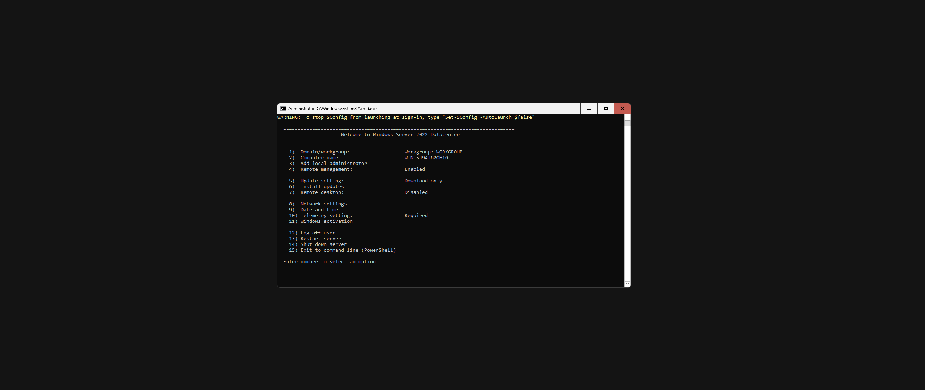
Task: Click the scrollbar down arrow in console
Action: [x=627, y=285]
